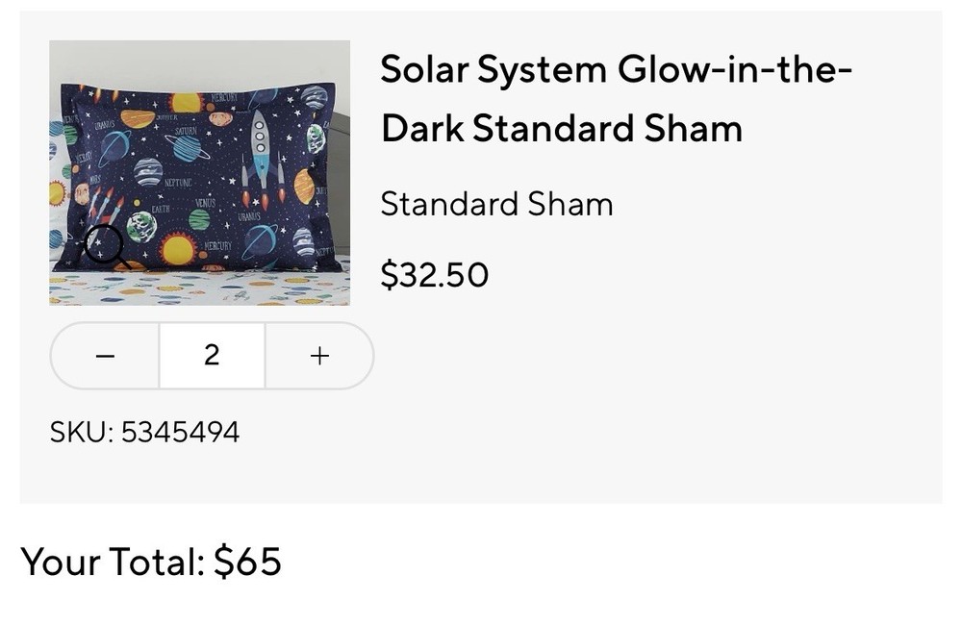Decrease quantity with the minus button
Viewport: 962px width, 626px height.
(105, 356)
